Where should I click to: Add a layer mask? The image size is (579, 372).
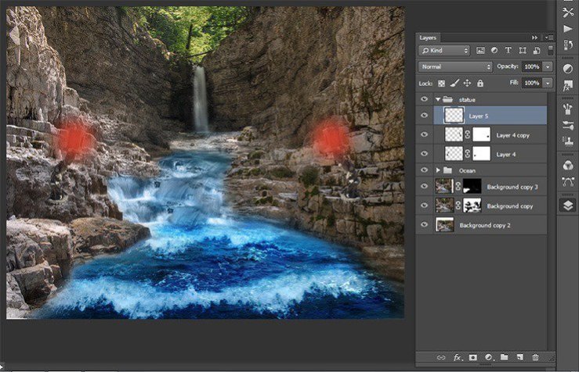(x=474, y=357)
